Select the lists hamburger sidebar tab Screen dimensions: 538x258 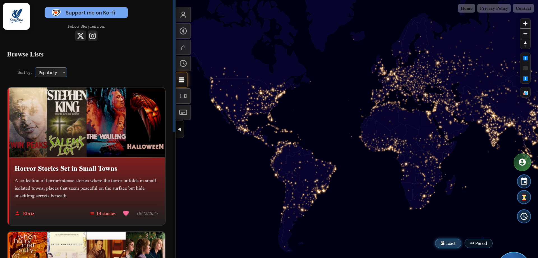[182, 80]
